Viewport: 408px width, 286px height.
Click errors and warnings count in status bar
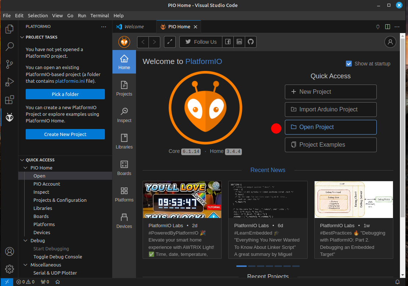pos(25,282)
